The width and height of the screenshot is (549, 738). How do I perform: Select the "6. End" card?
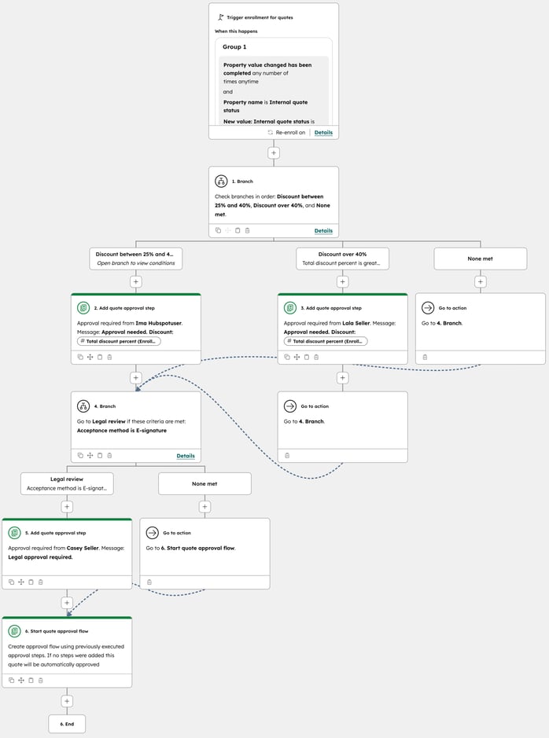[67, 723]
